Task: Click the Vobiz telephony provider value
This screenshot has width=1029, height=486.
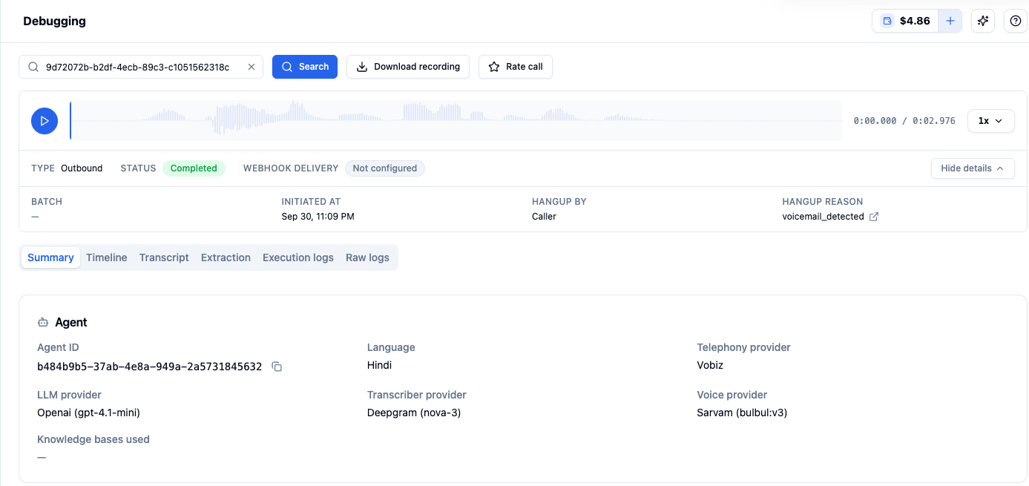Action: [710, 365]
